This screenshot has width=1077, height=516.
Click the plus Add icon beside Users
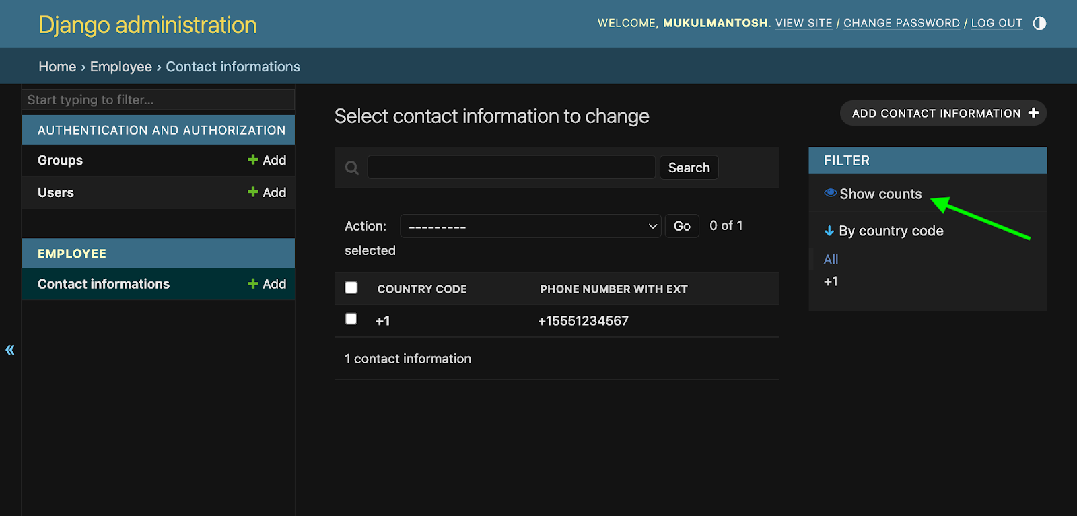(x=253, y=192)
